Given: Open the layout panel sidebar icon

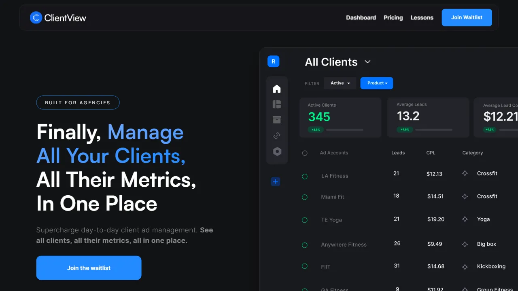Looking at the screenshot, I should click(x=277, y=104).
